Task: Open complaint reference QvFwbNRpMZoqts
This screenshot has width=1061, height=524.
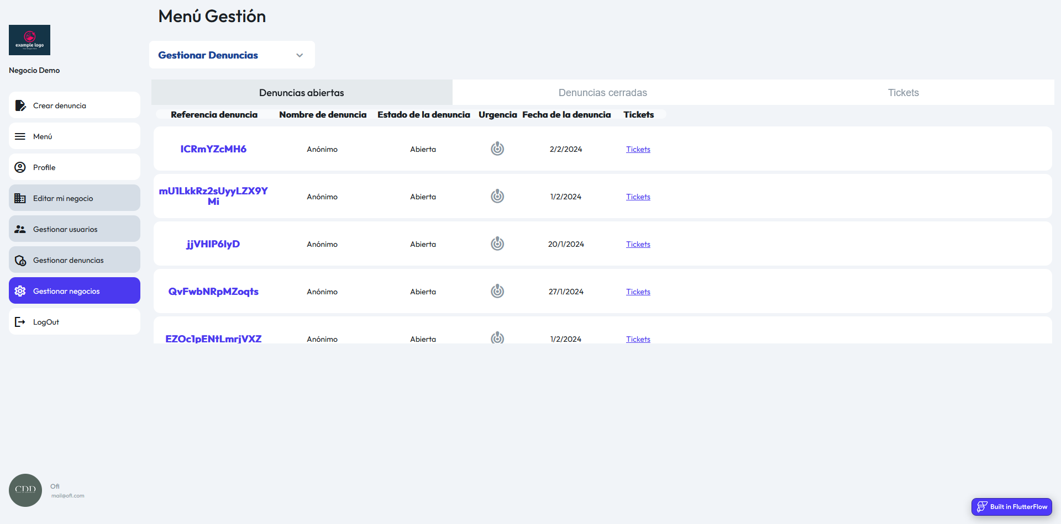Action: click(x=213, y=292)
